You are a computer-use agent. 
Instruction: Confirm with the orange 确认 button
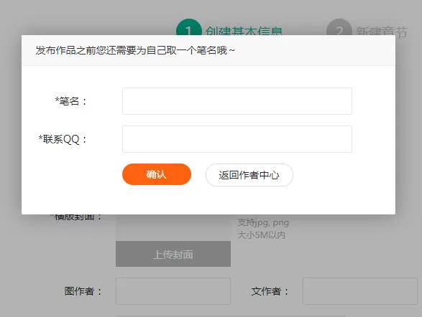coord(157,174)
